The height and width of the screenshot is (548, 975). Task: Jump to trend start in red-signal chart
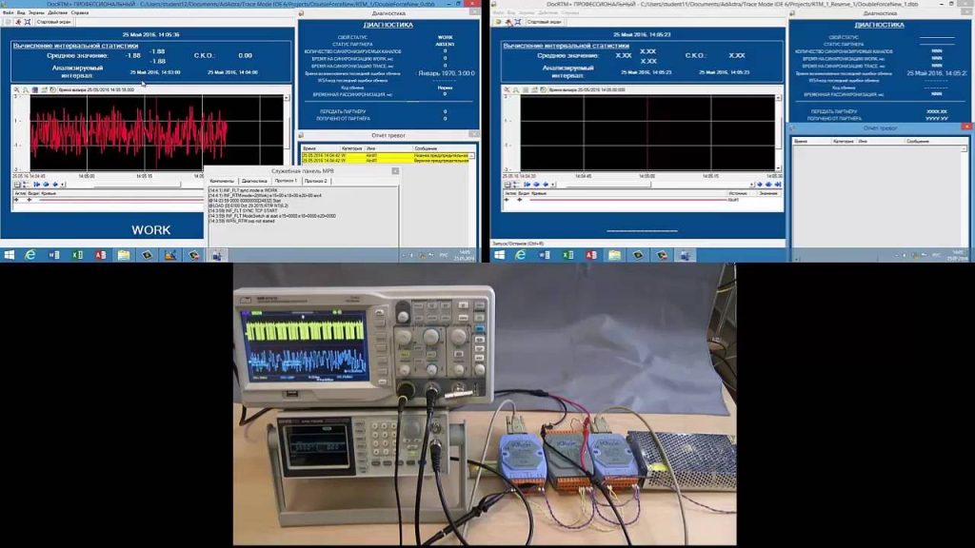tap(37, 185)
